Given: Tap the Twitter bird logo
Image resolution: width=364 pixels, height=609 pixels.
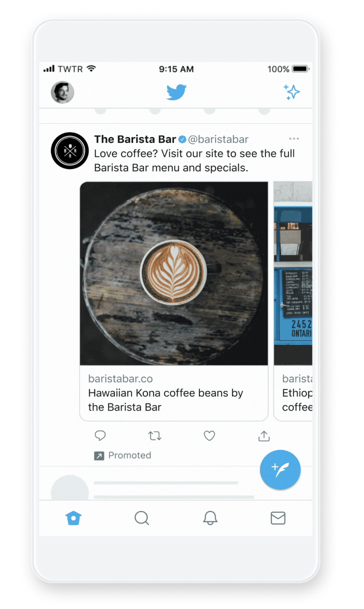Looking at the screenshot, I should coord(176,92).
